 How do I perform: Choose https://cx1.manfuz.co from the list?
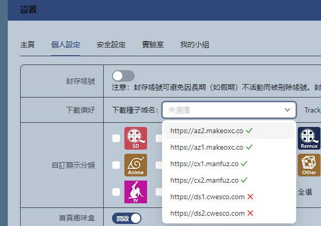[229, 164]
